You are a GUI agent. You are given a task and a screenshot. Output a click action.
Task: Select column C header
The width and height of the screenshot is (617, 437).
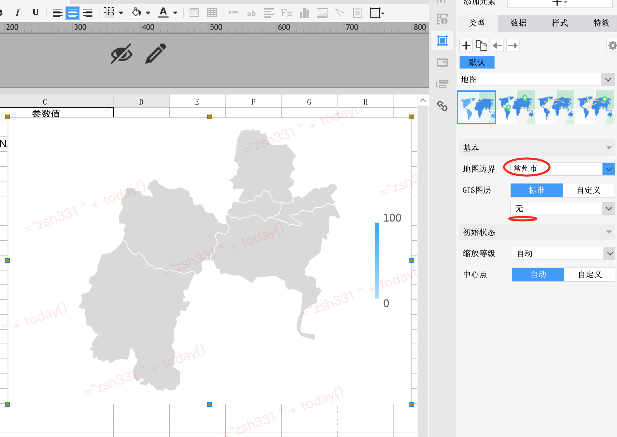click(x=45, y=102)
